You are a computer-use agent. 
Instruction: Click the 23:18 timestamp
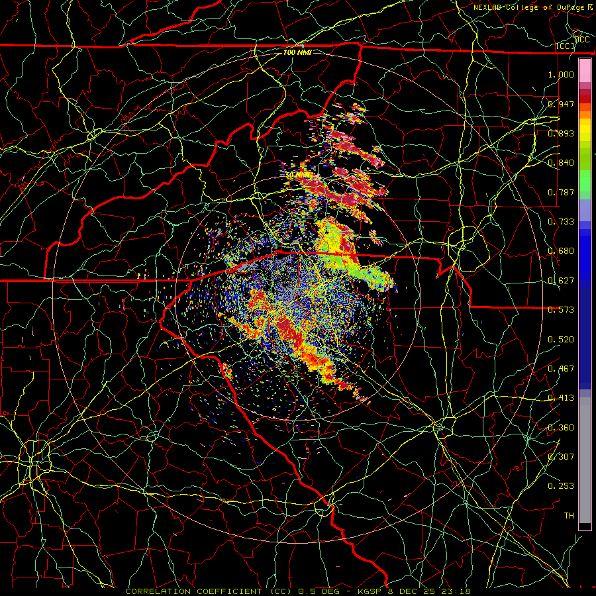point(456,591)
